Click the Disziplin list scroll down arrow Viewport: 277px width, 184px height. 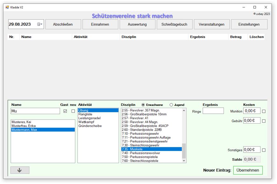(184, 160)
